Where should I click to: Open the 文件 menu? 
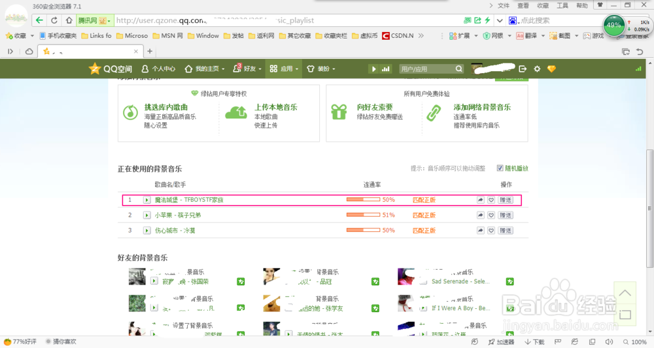(504, 5)
